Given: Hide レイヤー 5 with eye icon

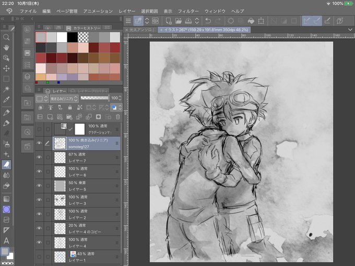Looking at the screenshot, I should (x=39, y=186).
